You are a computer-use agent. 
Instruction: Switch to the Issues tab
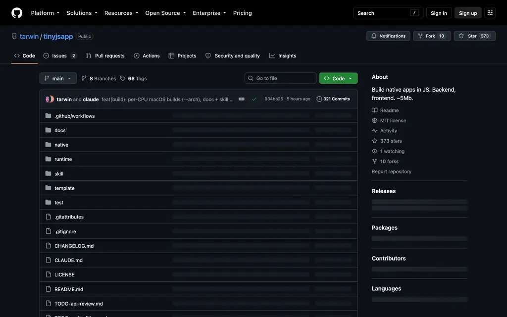[60, 55]
